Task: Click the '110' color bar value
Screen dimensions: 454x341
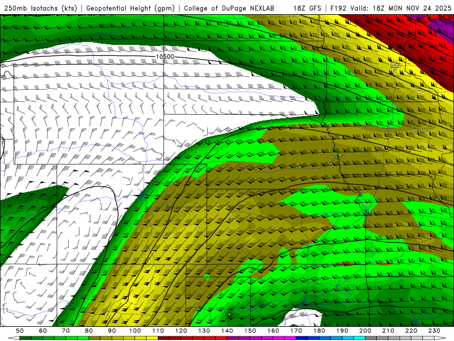Action: (x=158, y=331)
